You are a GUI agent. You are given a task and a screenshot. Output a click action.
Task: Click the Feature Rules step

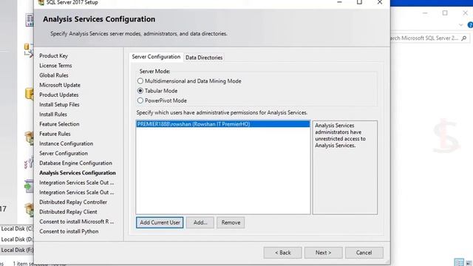55,134
